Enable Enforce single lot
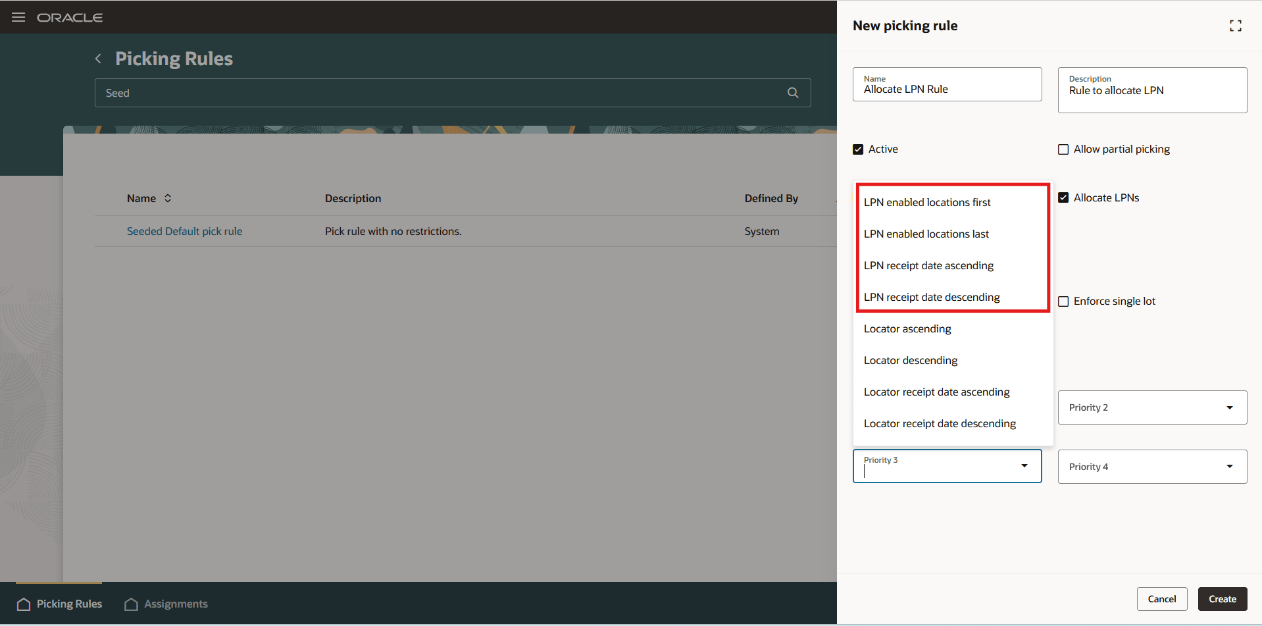 1063,301
